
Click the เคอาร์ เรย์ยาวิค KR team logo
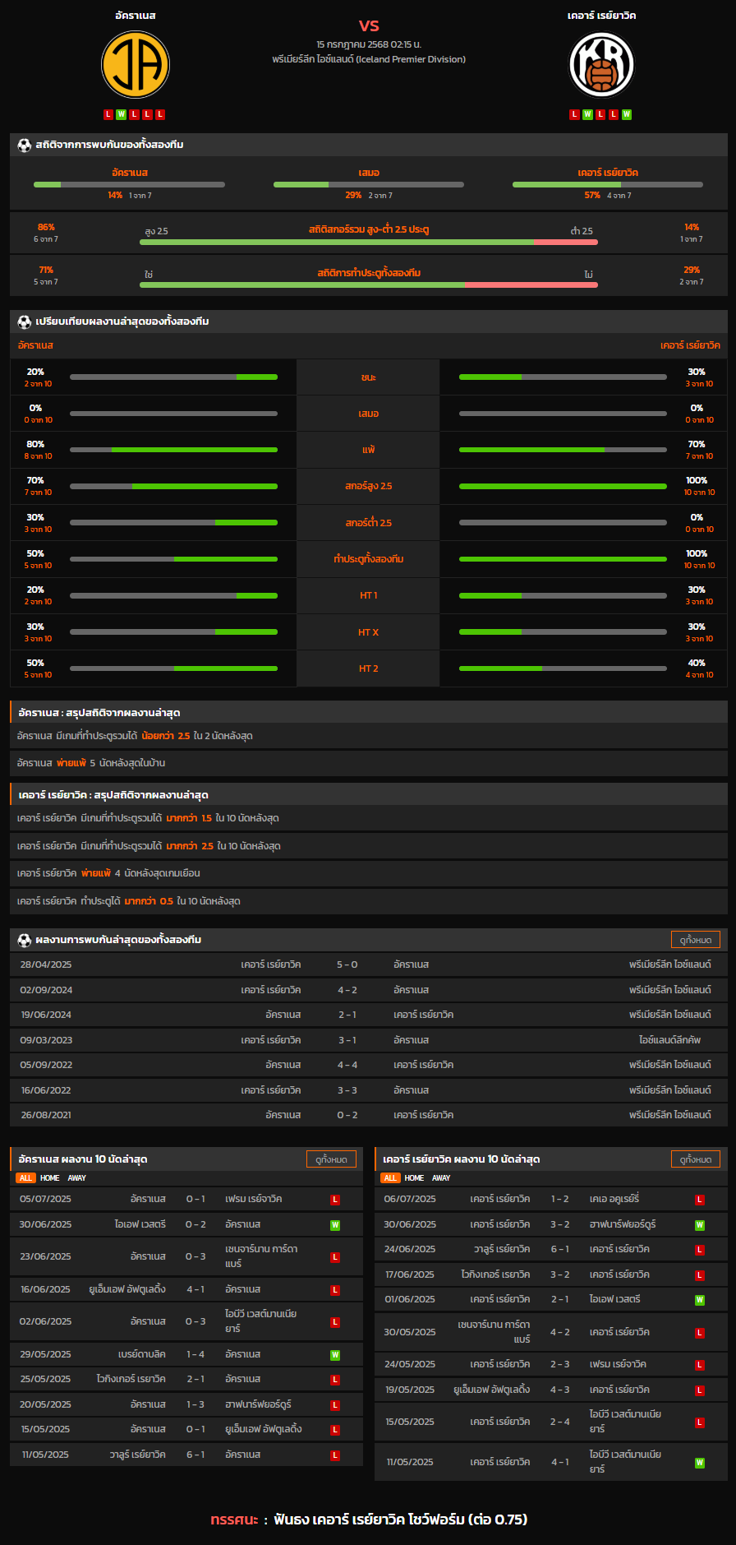pos(602,65)
